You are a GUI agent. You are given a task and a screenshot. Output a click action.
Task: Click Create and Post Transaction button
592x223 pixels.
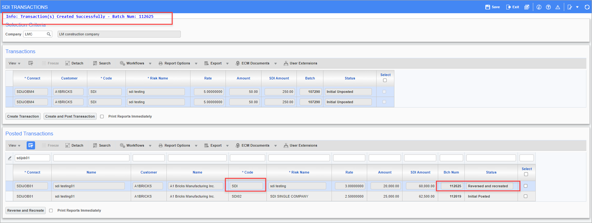(x=70, y=117)
